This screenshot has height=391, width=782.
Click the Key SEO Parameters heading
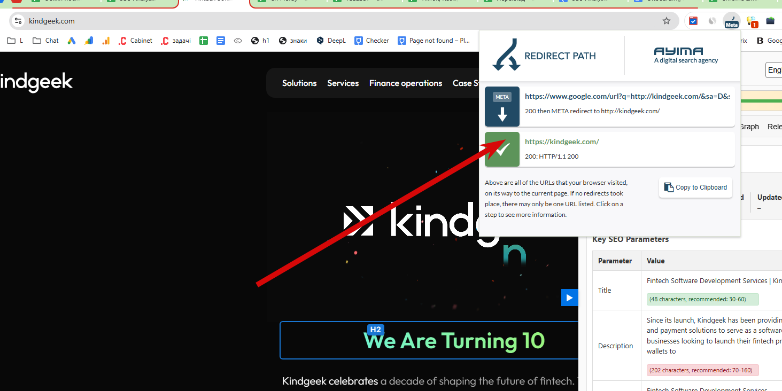tap(630, 239)
